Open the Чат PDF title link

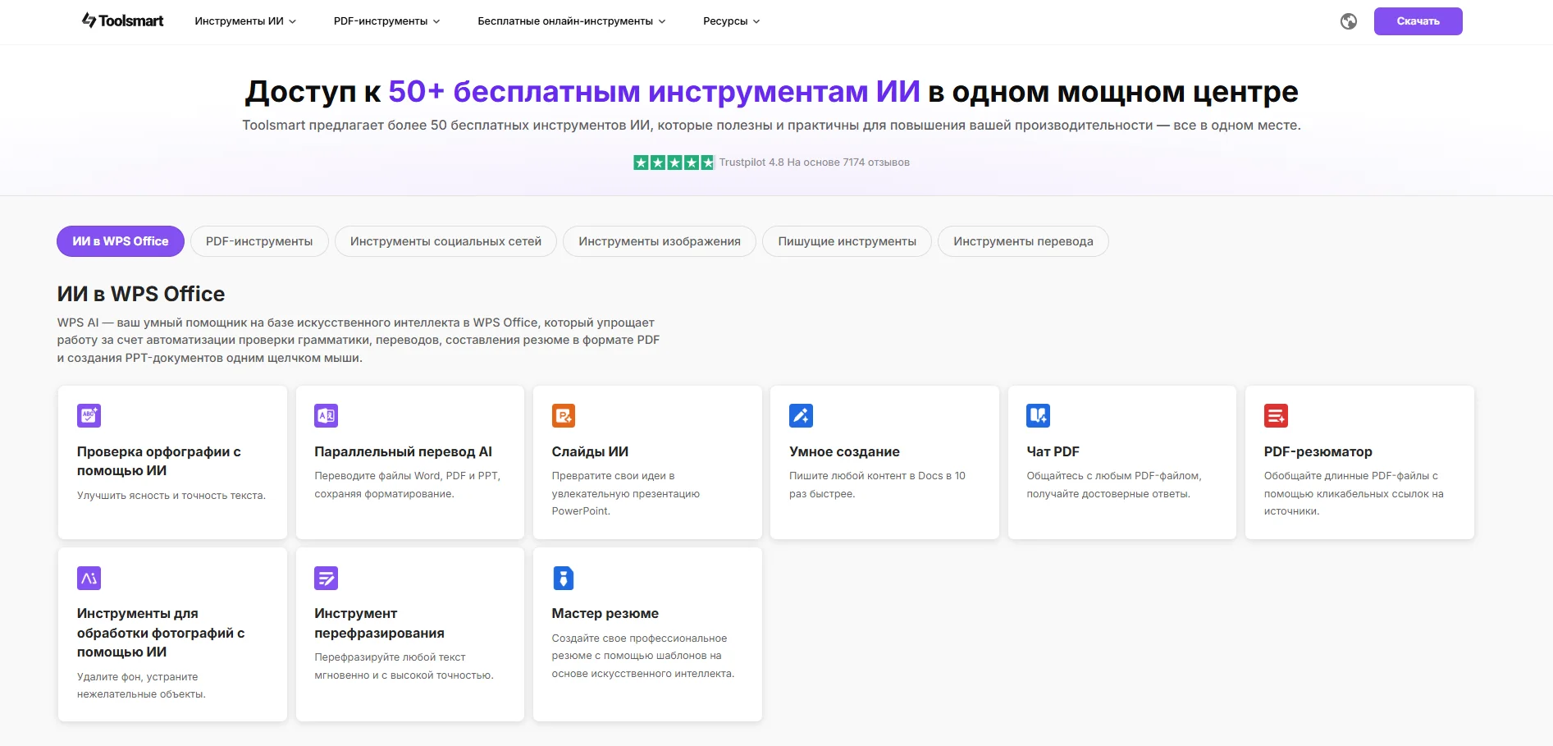[1053, 451]
